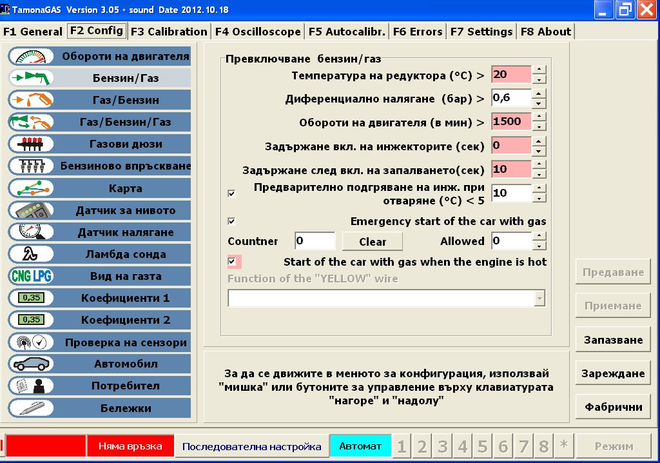The height and width of the screenshot is (463, 660).
Task: Disable Emergency start of car with gas
Action: 232,221
